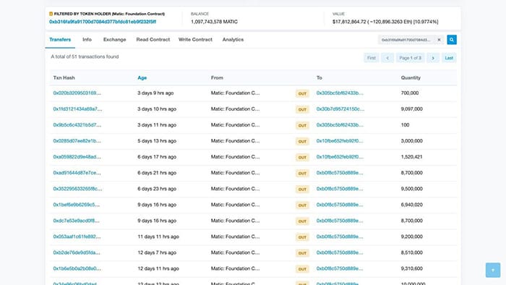Open the Exchange tab

click(x=114, y=40)
